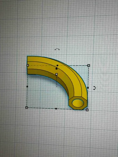Click the black midpoint handle on the left edge
The width and height of the screenshot is (118, 157).
27,86
